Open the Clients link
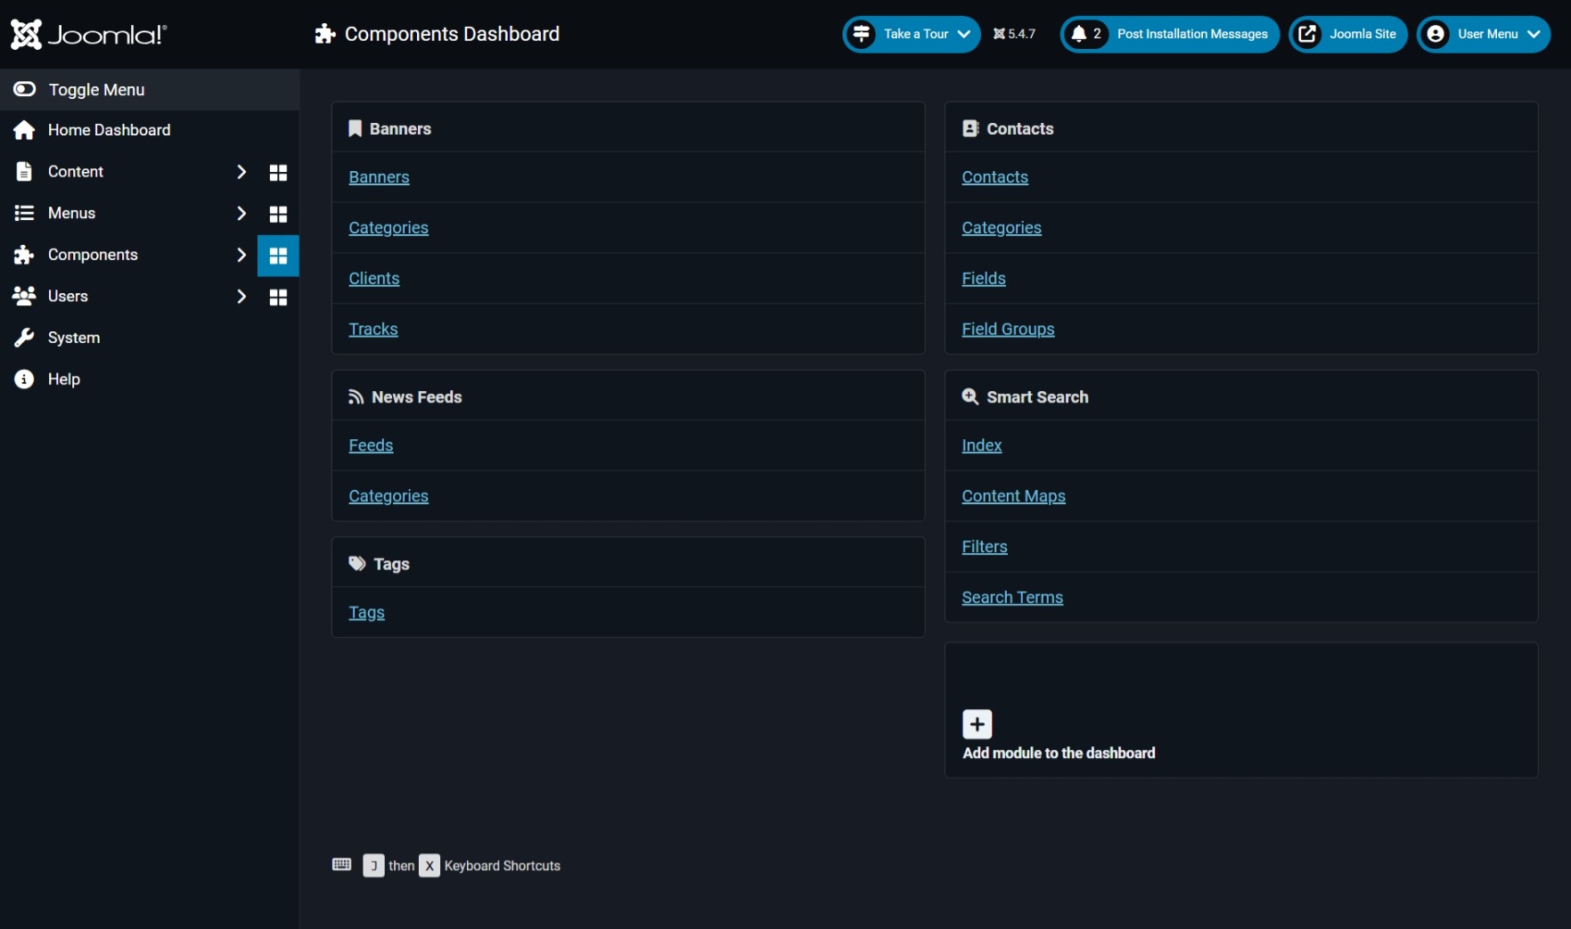The width and height of the screenshot is (1571, 929). [x=374, y=279]
